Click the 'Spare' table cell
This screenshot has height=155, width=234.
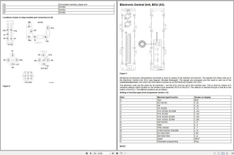175,139
